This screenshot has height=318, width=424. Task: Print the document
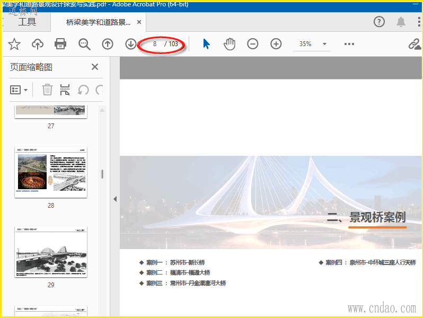tap(60, 44)
